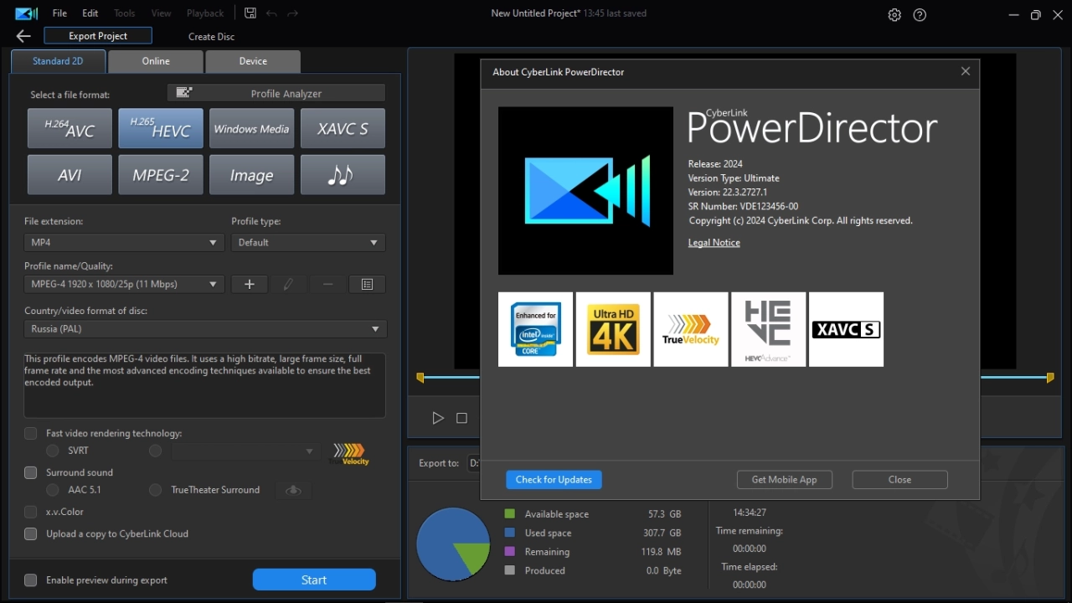Enable Fast video rendering technology checkbox
The width and height of the screenshot is (1072, 603).
(x=31, y=433)
